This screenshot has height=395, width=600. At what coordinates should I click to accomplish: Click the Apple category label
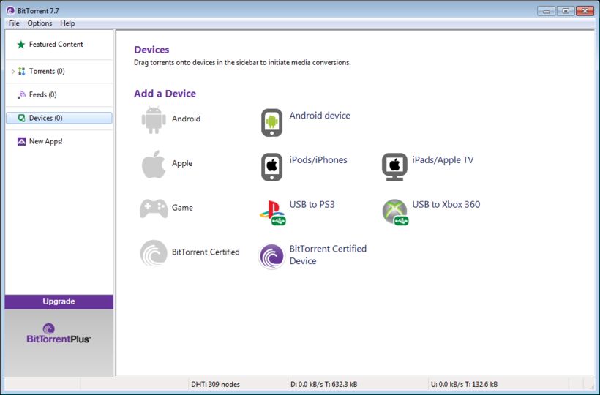[x=182, y=163]
